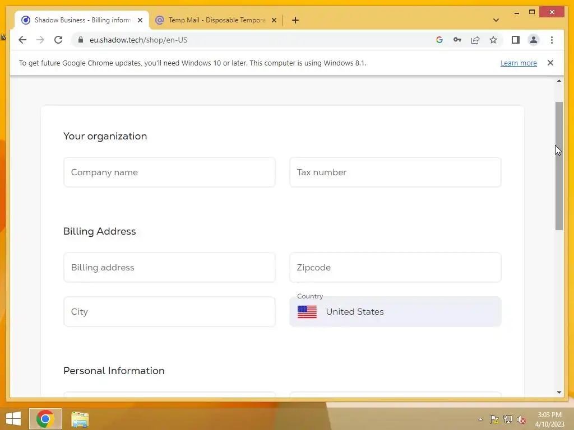Screen dimensions: 574x430
Task: Maximize the Chrome window
Action: pyautogui.click(x=532, y=12)
